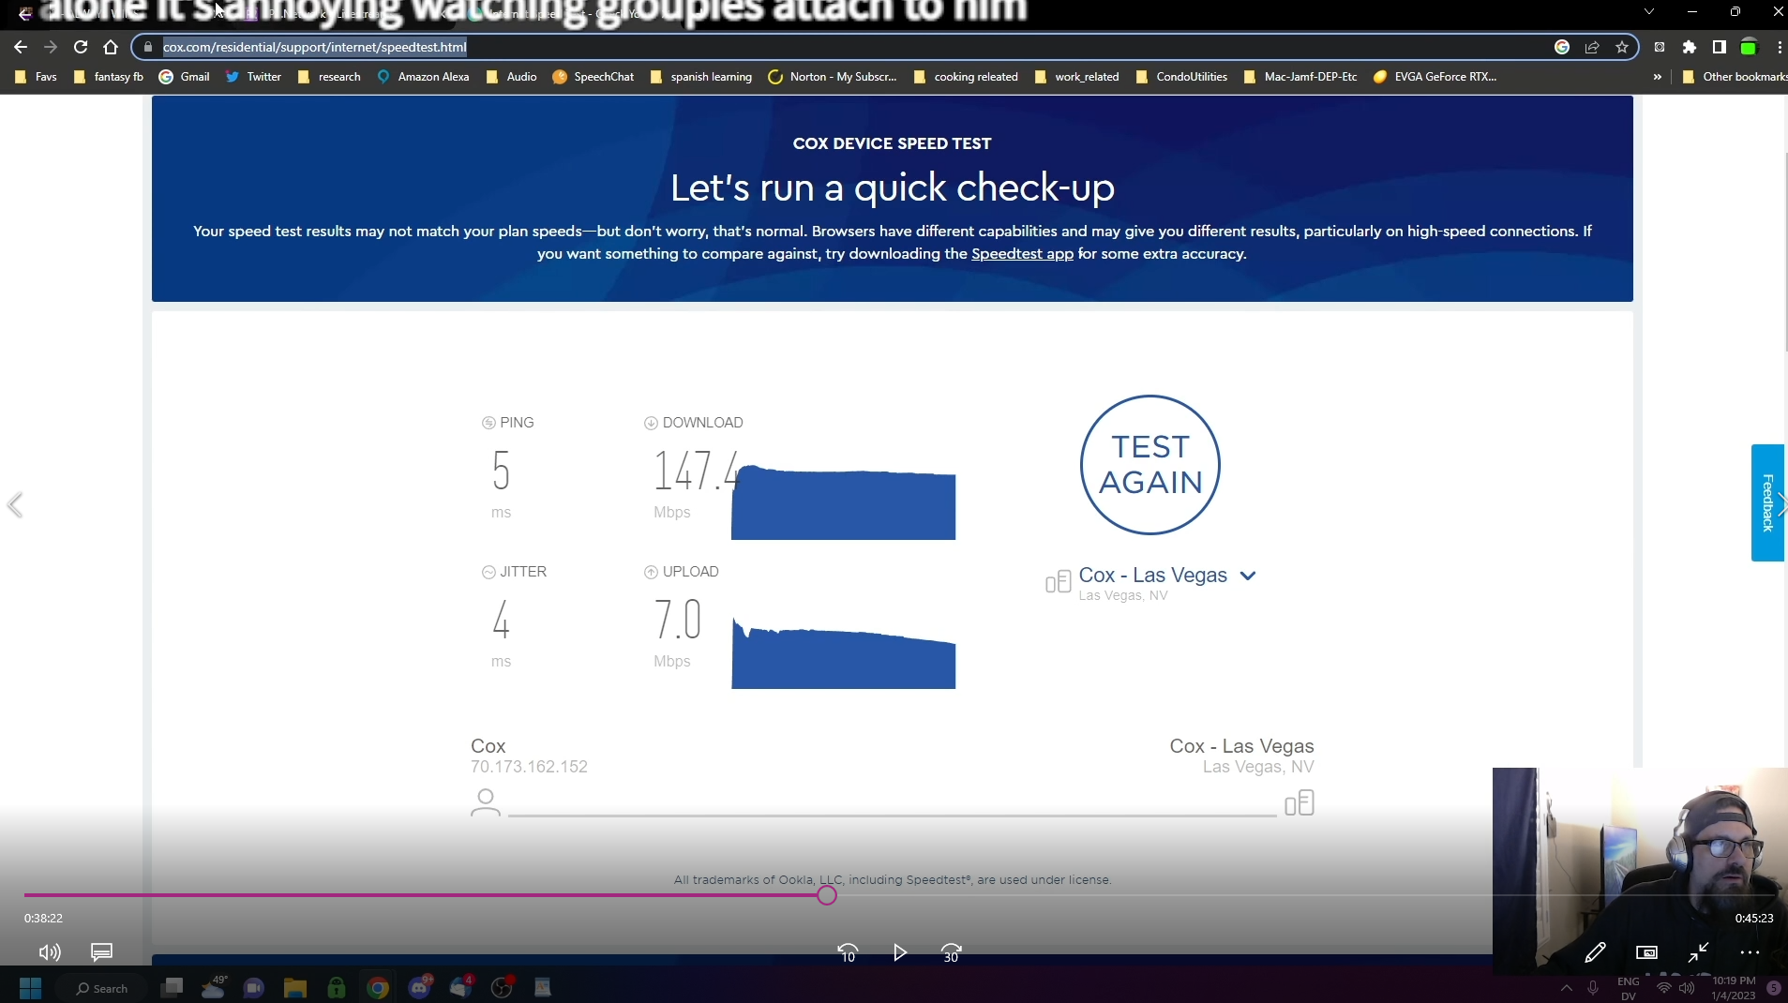
Task: Open the taskbar clock showing 10:19 PM
Action: coord(1734,988)
